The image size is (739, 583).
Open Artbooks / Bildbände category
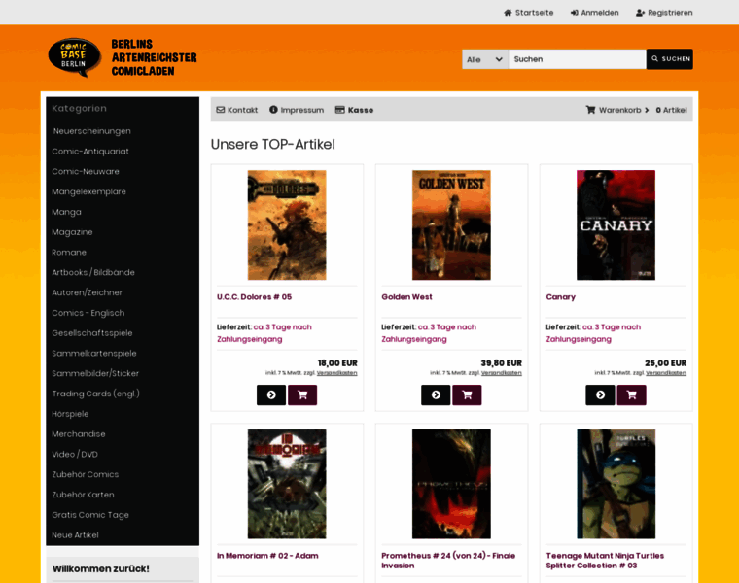(93, 272)
